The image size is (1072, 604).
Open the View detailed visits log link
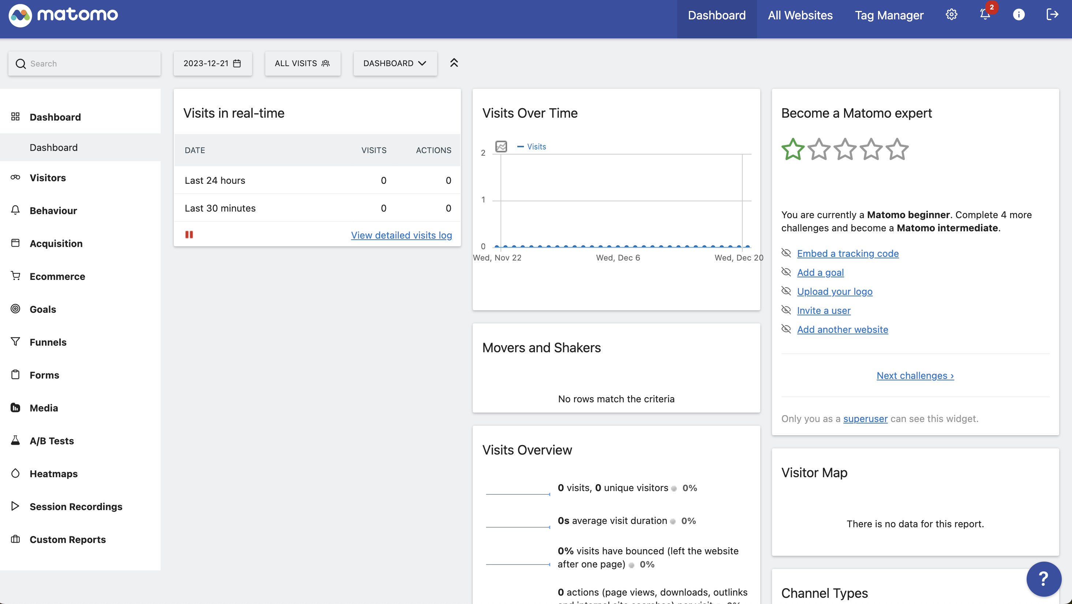click(x=401, y=235)
